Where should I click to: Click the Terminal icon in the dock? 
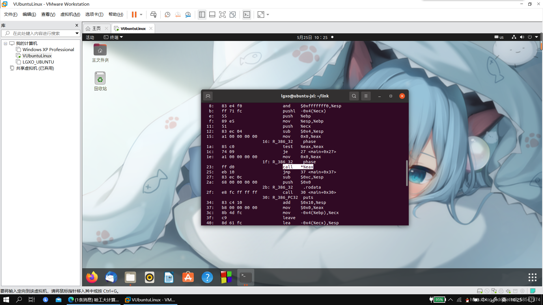(x=245, y=277)
